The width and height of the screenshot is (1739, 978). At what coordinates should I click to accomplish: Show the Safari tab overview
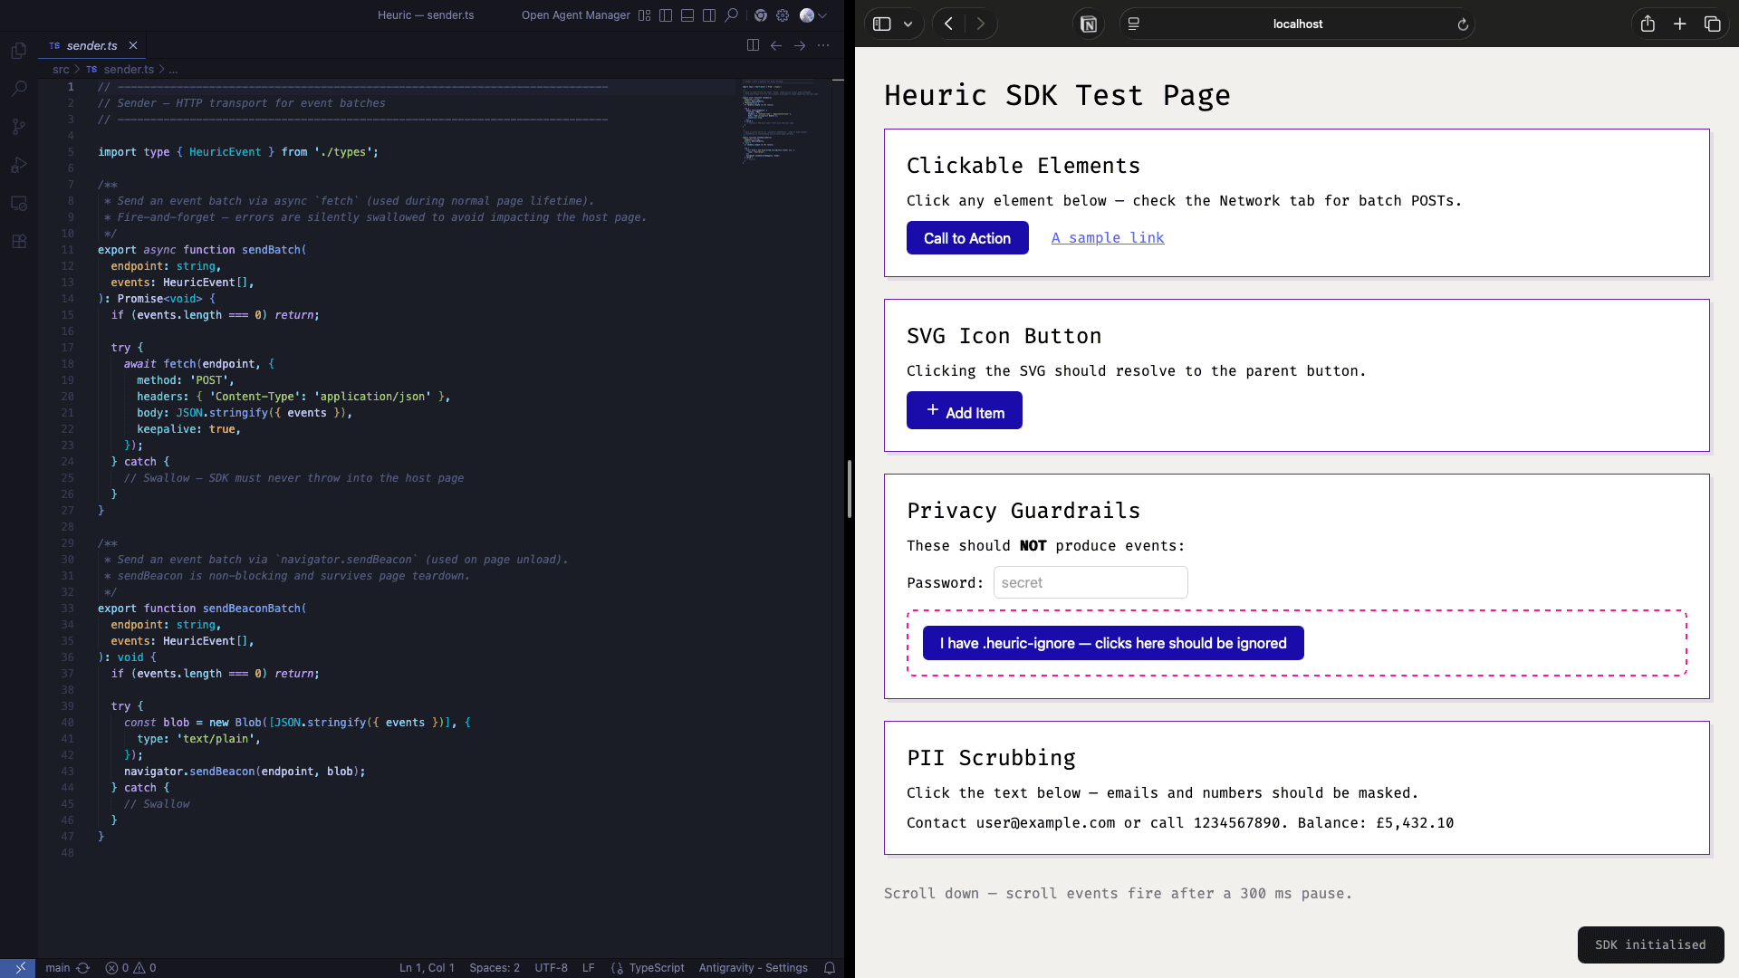click(1713, 24)
